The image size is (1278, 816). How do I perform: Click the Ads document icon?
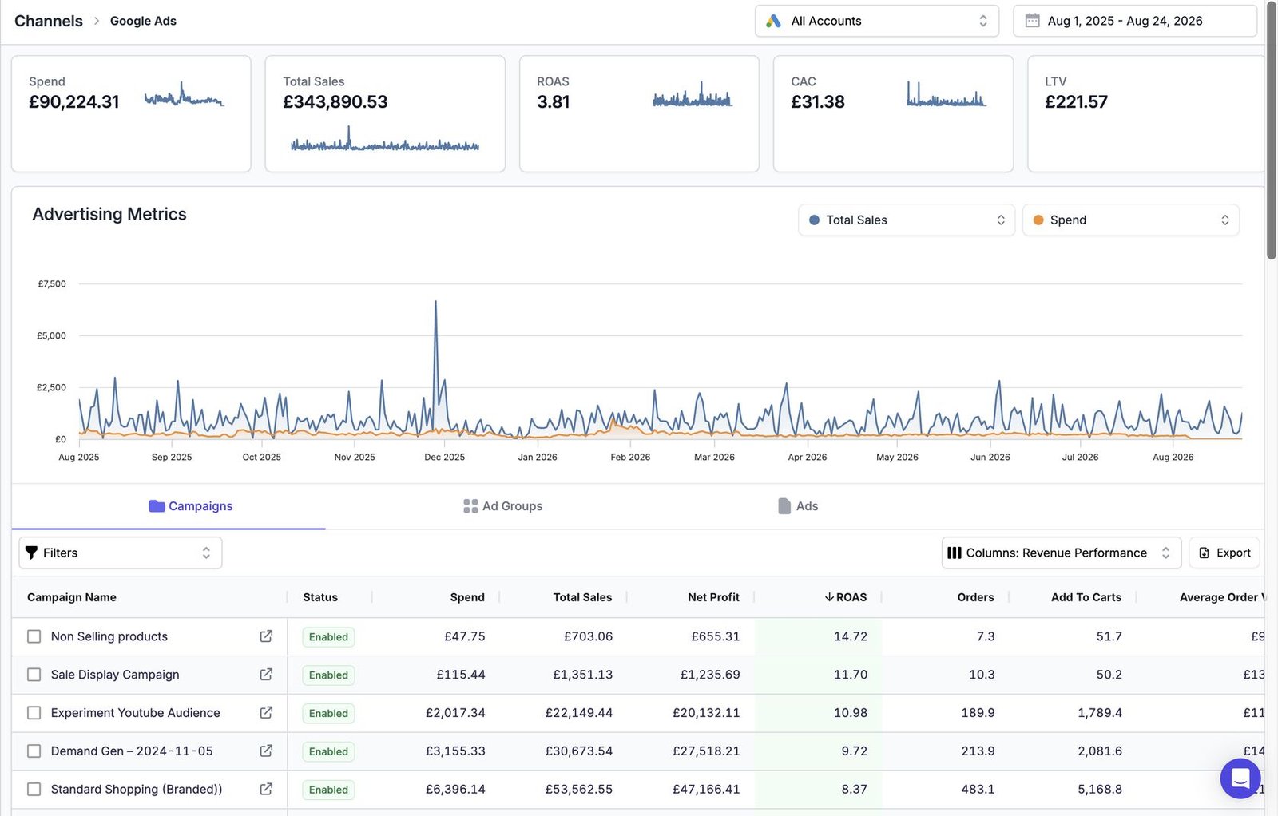click(x=784, y=506)
